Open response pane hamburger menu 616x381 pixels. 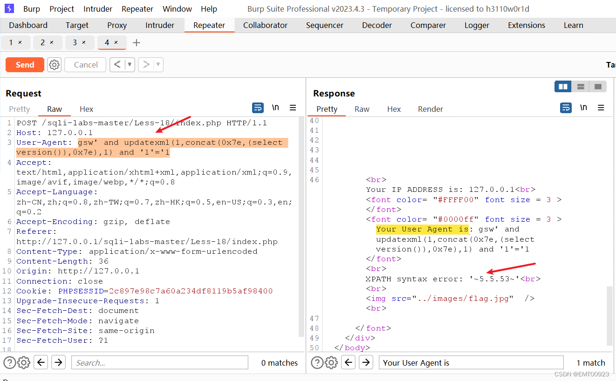(601, 108)
